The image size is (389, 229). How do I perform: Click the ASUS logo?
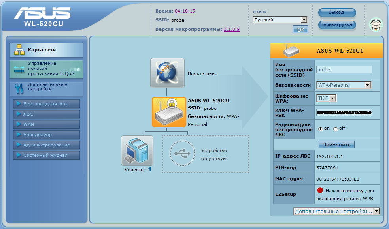click(42, 13)
